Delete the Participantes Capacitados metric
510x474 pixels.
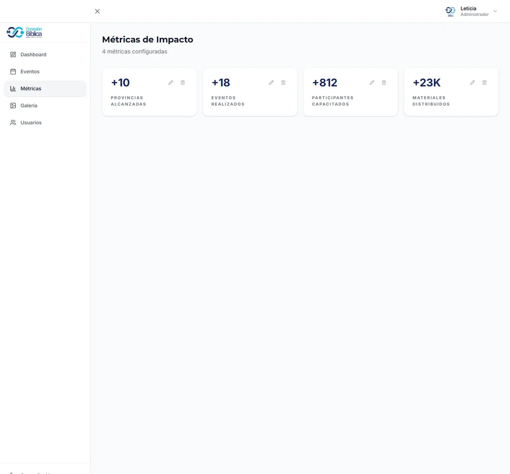tap(384, 83)
